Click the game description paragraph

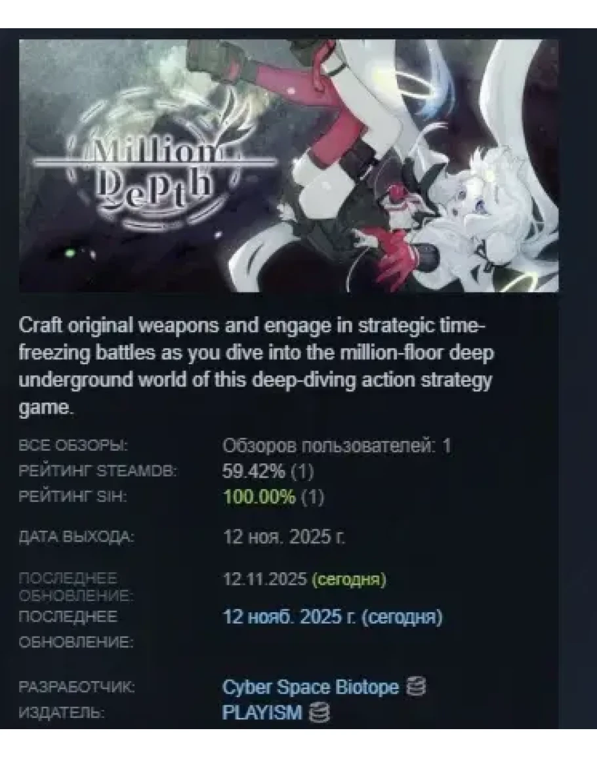click(x=257, y=366)
